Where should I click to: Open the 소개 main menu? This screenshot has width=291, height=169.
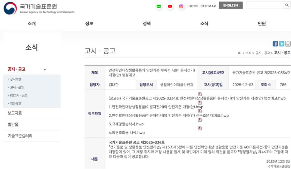click(32, 24)
